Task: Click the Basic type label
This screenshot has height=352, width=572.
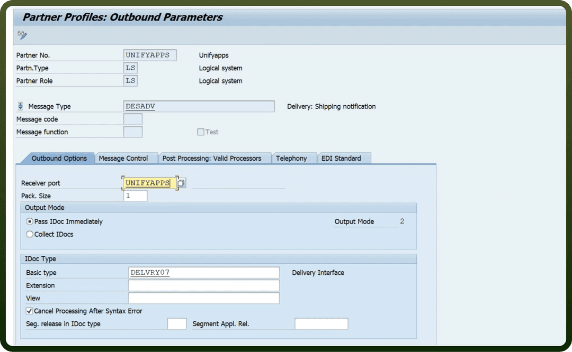Action: (41, 273)
